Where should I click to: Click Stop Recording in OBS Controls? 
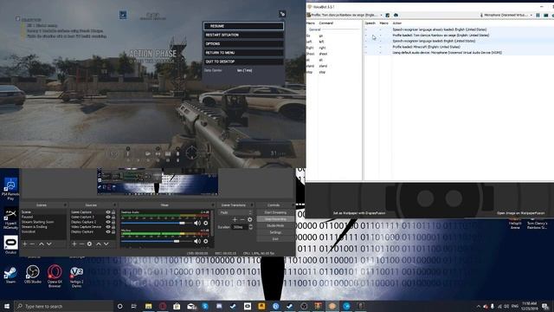pos(275,219)
